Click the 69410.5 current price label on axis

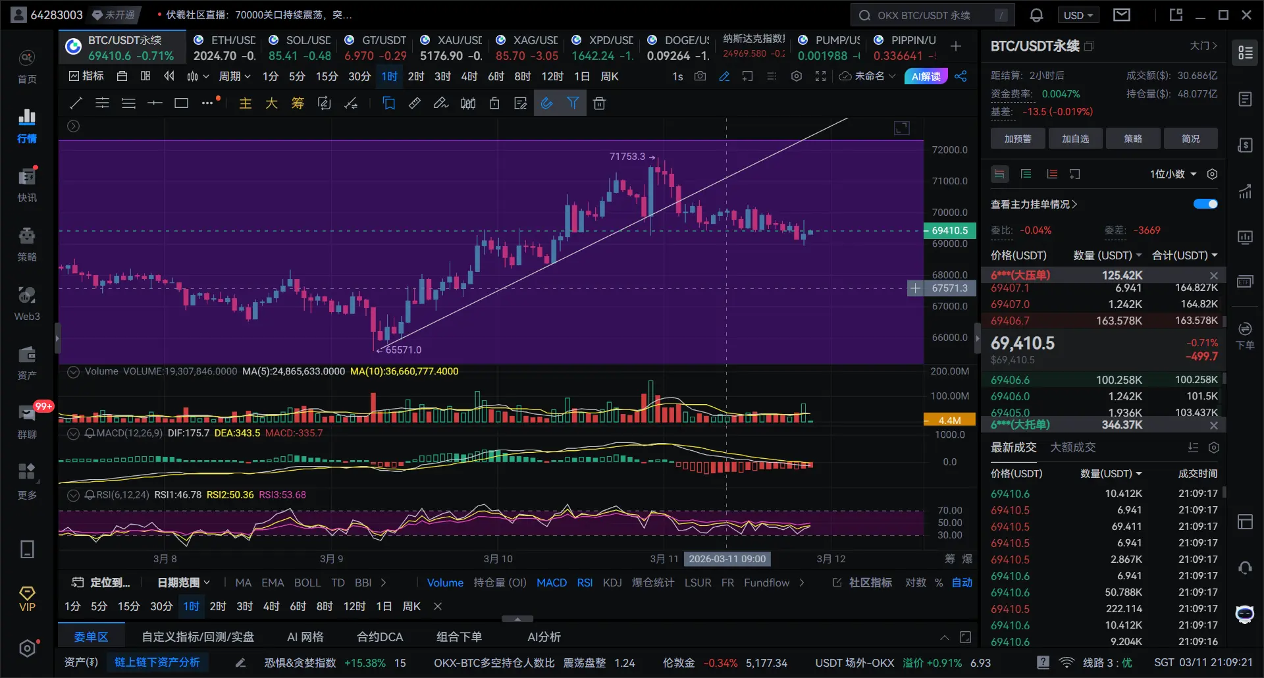click(x=949, y=230)
